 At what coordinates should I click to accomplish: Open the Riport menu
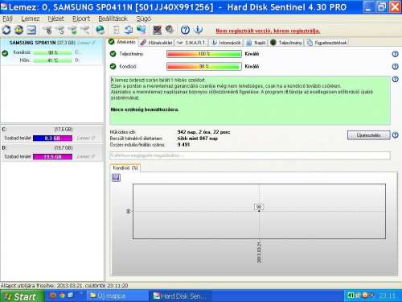tap(81, 19)
